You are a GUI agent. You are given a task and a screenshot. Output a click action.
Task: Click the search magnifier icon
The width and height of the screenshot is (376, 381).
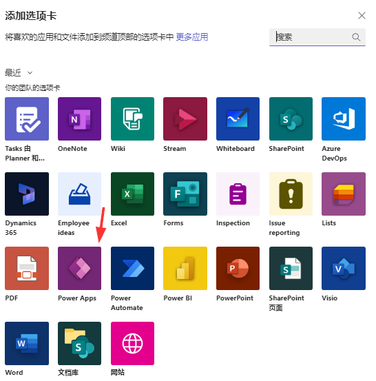coord(356,37)
